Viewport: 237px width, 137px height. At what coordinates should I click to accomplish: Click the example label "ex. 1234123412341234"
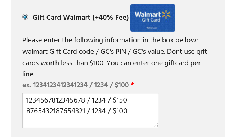point(55,85)
